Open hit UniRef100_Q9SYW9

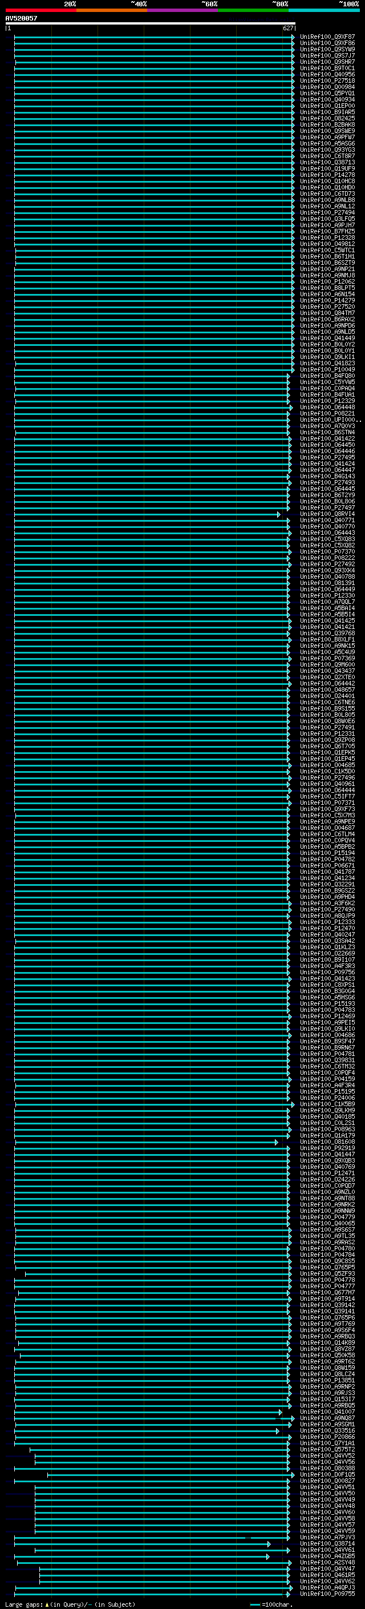[x=327, y=49]
